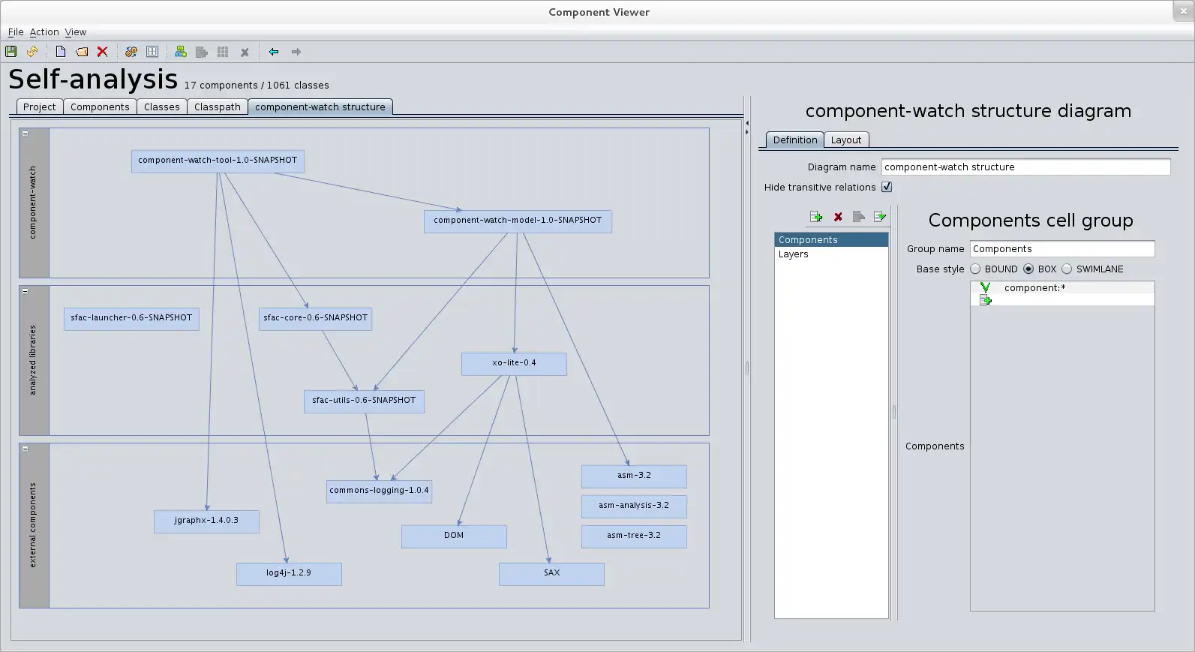Switch to the Project tab

(x=40, y=107)
